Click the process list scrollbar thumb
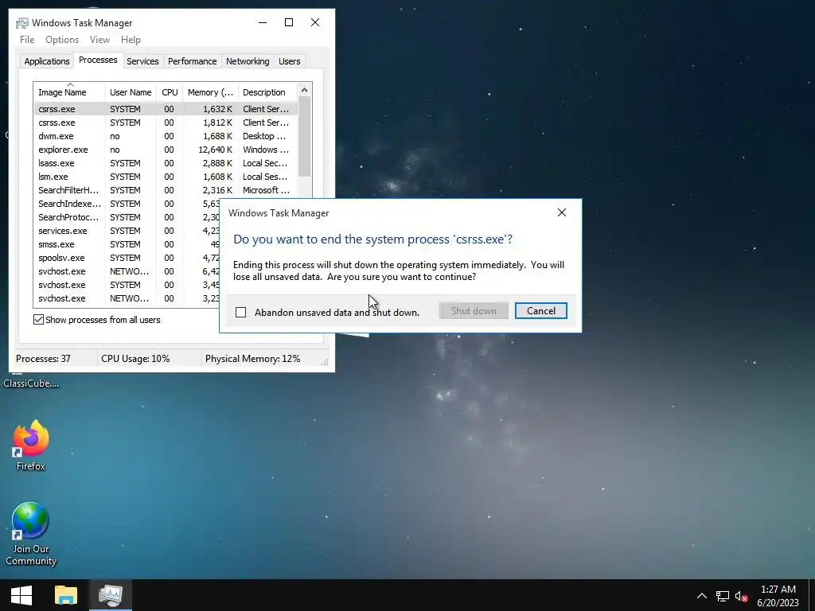 pyautogui.click(x=305, y=137)
